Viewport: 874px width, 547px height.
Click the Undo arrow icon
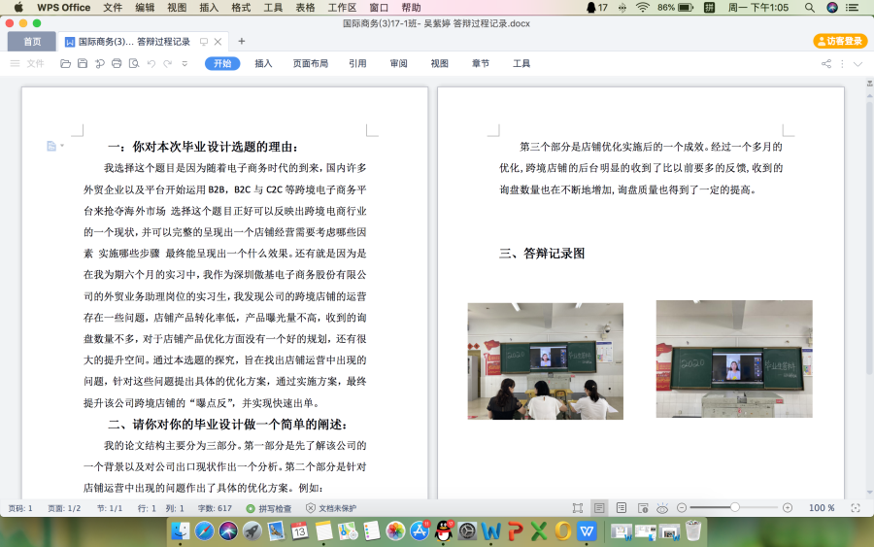click(151, 63)
